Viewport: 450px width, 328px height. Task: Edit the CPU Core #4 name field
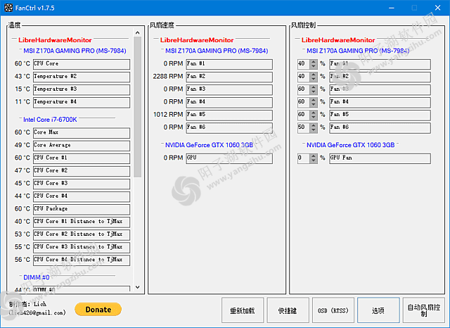point(82,196)
